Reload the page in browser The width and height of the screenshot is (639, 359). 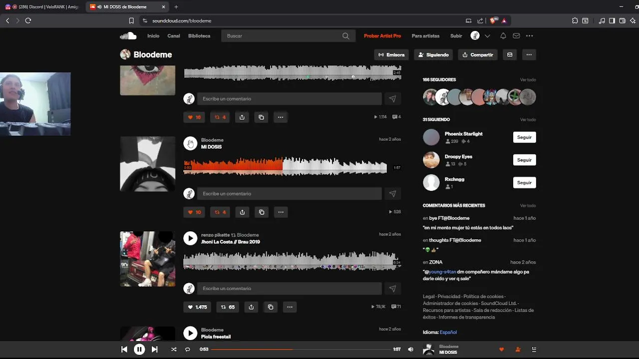(28, 20)
